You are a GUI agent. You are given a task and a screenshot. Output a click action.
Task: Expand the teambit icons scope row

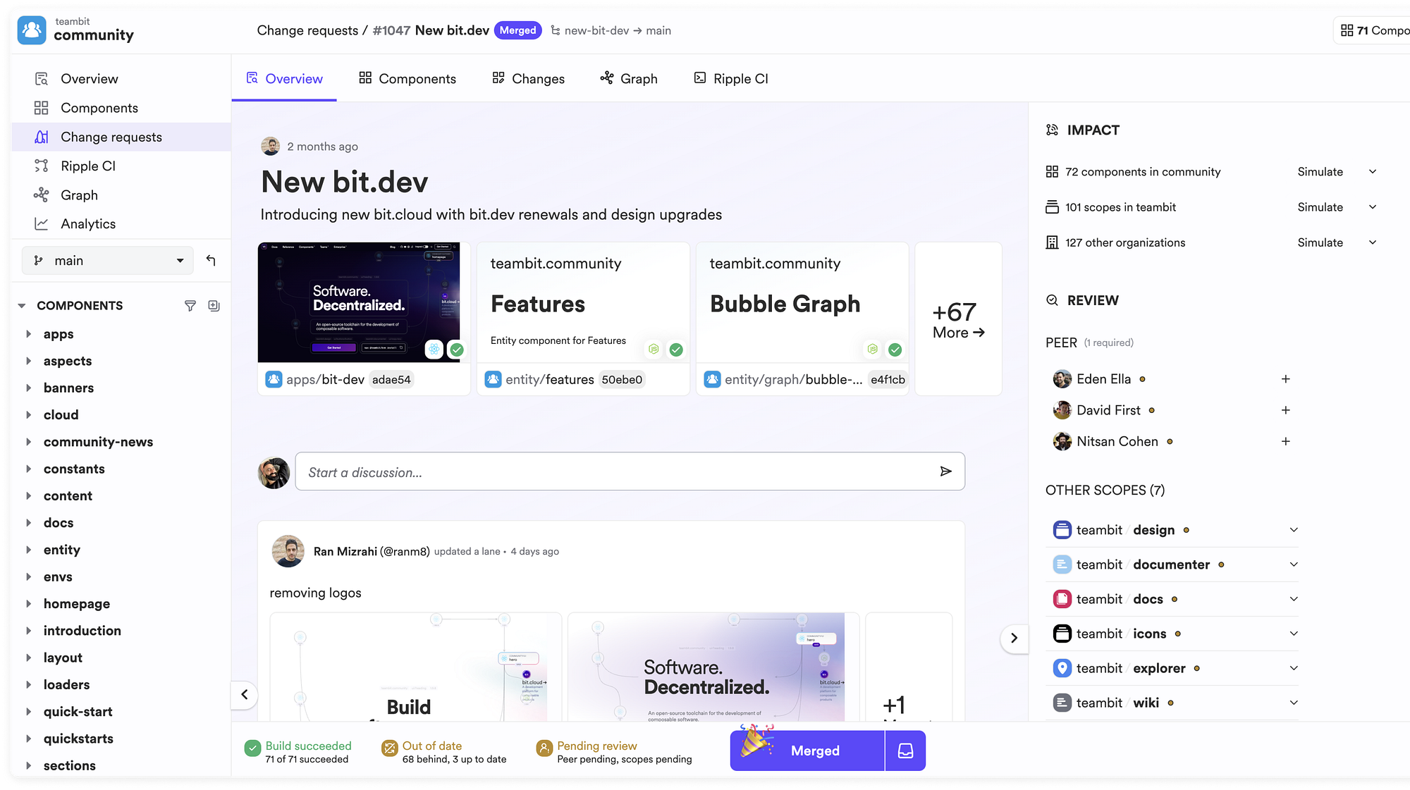pos(1294,634)
